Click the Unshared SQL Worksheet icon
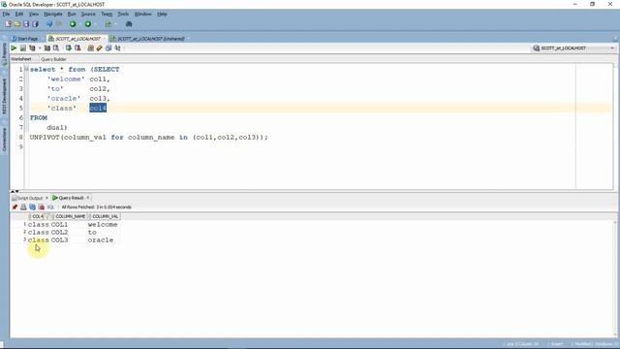The width and height of the screenshot is (620, 349). [x=90, y=48]
